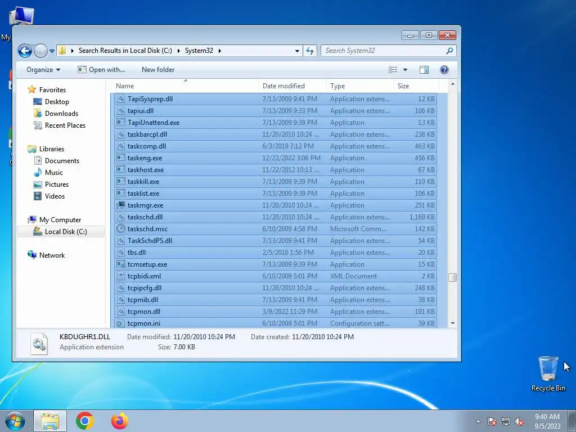The width and height of the screenshot is (576, 432).
Task: Open Desktop in the navigation pane
Action: pyautogui.click(x=57, y=102)
